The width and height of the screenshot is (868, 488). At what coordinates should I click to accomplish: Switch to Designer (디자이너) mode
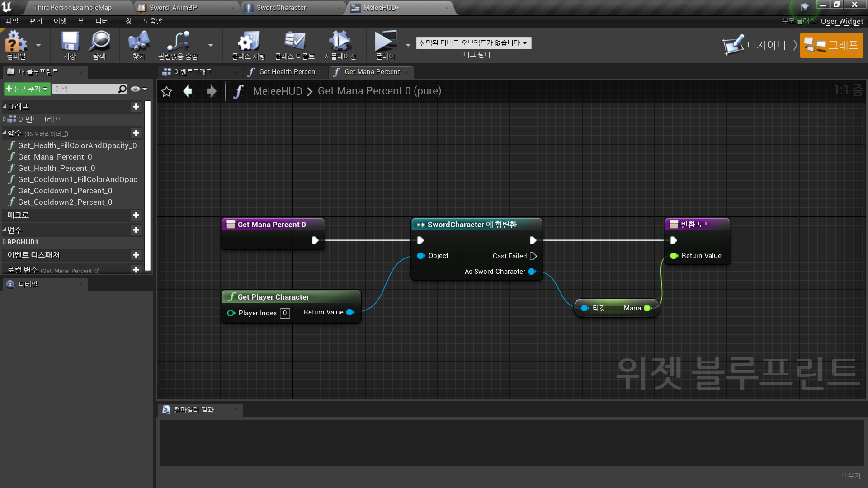(755, 45)
